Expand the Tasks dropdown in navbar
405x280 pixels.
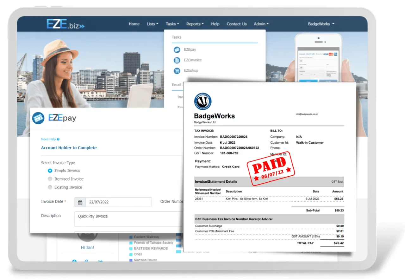point(172,24)
